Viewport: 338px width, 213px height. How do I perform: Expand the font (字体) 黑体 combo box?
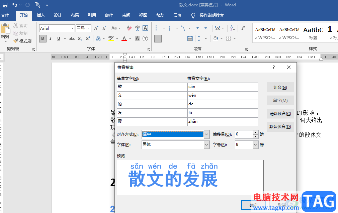206,144
